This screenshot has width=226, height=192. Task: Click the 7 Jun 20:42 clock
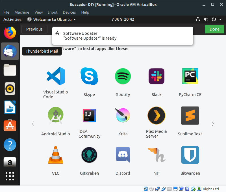(123, 19)
